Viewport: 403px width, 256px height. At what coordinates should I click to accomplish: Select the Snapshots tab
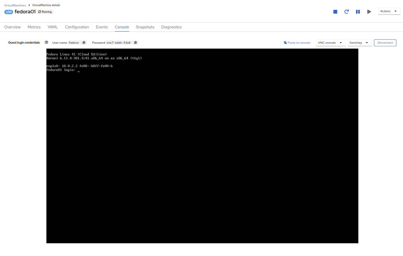[145, 27]
